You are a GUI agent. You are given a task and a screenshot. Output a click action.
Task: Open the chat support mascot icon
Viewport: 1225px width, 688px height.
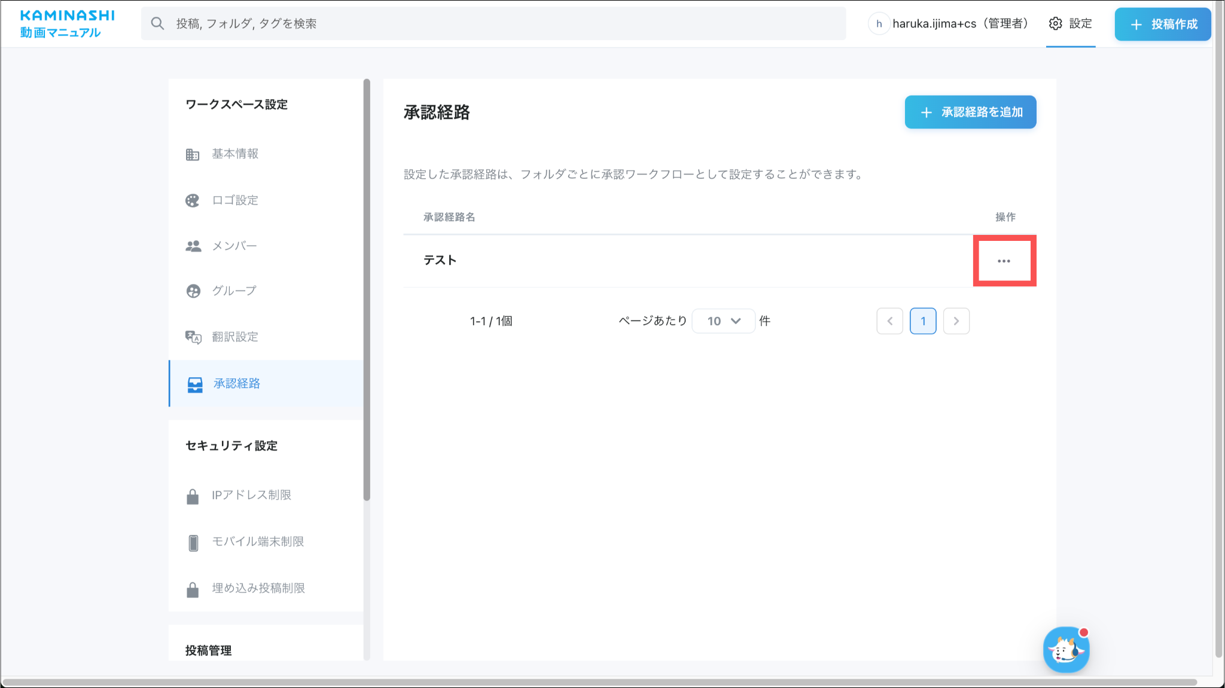tap(1066, 650)
